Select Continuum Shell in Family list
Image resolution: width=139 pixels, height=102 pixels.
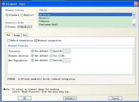pos(85,24)
